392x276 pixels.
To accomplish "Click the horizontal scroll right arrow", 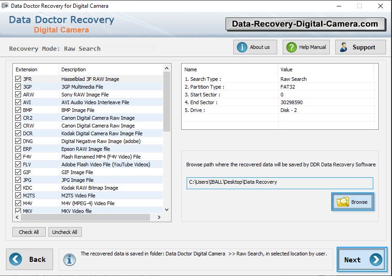I will click(159, 218).
